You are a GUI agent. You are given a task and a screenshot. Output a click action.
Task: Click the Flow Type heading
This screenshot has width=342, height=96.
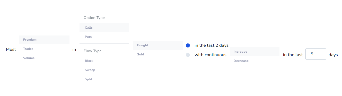click(93, 51)
